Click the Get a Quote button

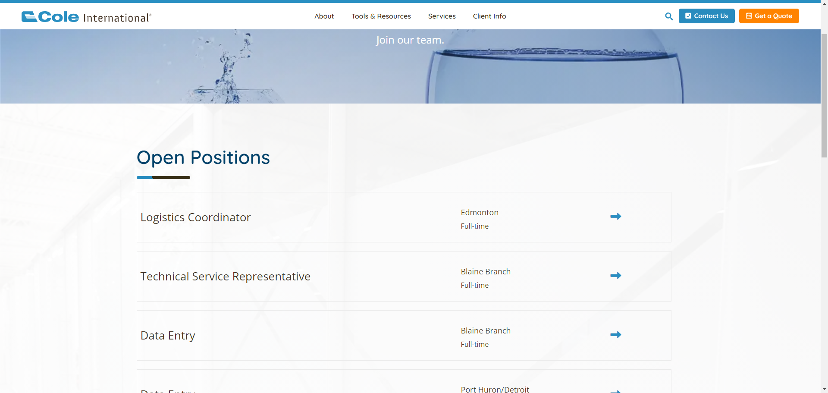(769, 16)
